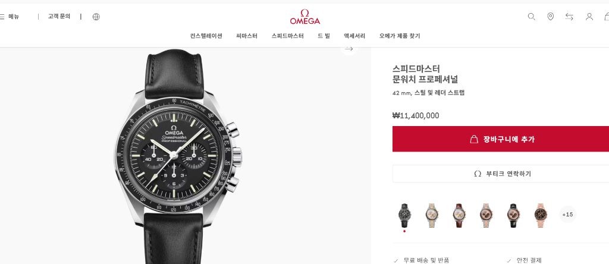Open the user account icon
Image resolution: width=609 pixels, height=264 pixels.
pos(589,17)
